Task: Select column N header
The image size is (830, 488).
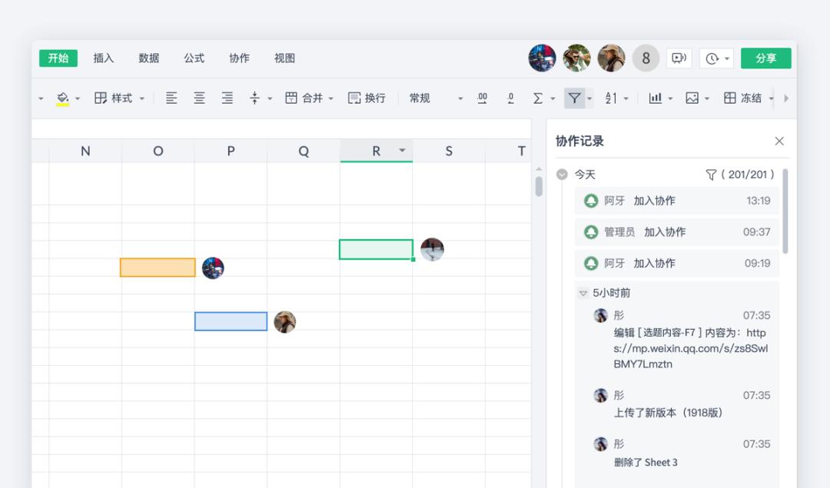Action: pyautogui.click(x=85, y=151)
